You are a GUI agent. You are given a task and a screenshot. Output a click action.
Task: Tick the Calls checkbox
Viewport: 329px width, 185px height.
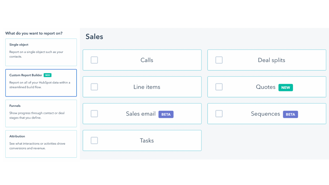tap(94, 60)
